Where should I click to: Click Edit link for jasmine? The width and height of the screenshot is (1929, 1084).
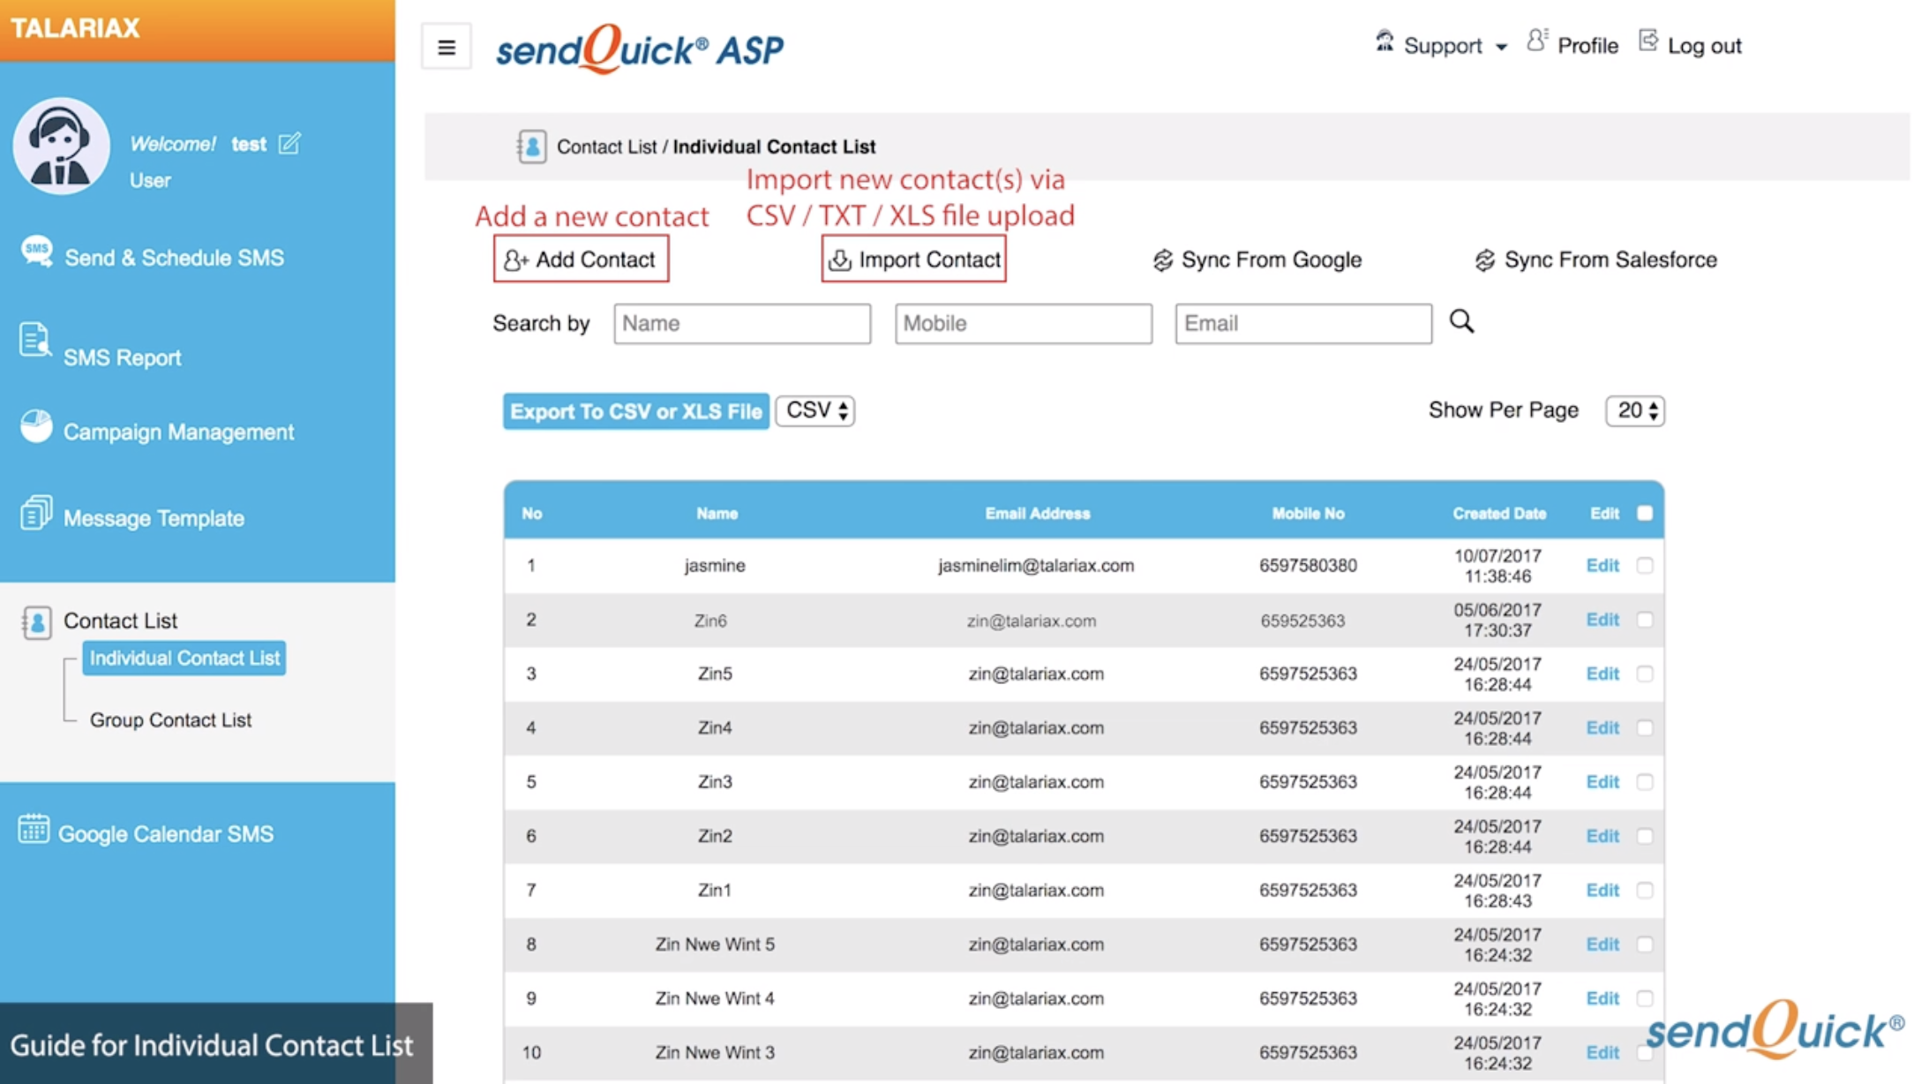(1602, 565)
